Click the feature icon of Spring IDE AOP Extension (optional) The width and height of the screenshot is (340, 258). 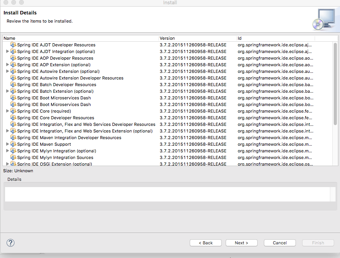click(x=13, y=65)
